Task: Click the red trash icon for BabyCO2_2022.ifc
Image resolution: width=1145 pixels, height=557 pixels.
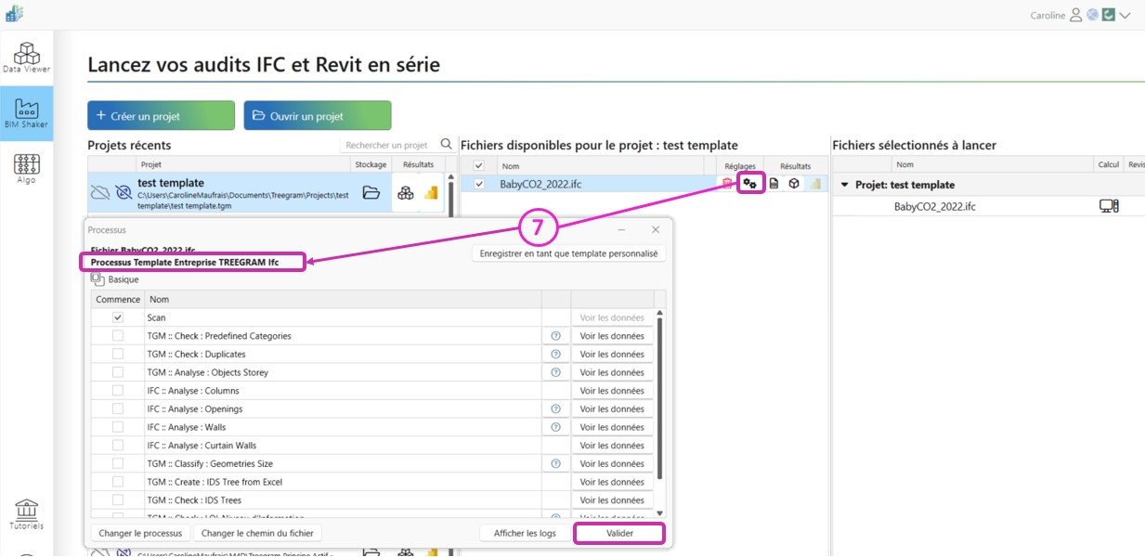Action: point(727,184)
